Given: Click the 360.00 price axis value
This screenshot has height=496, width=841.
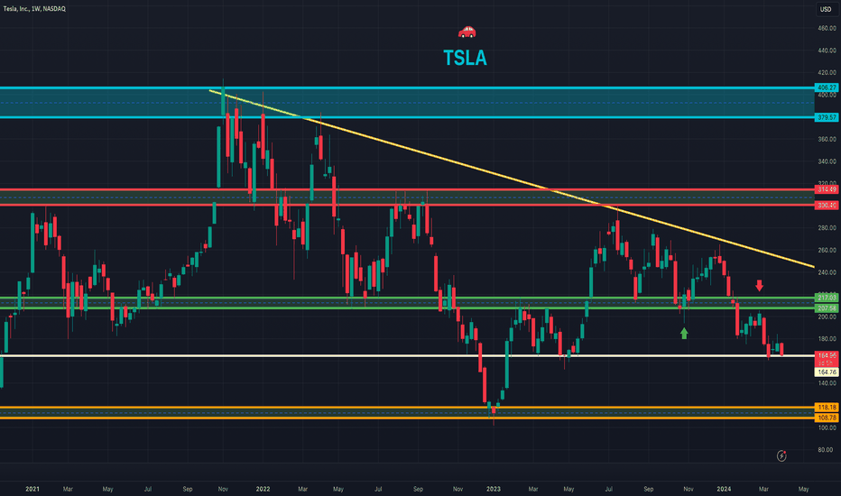Looking at the screenshot, I should (x=827, y=139).
